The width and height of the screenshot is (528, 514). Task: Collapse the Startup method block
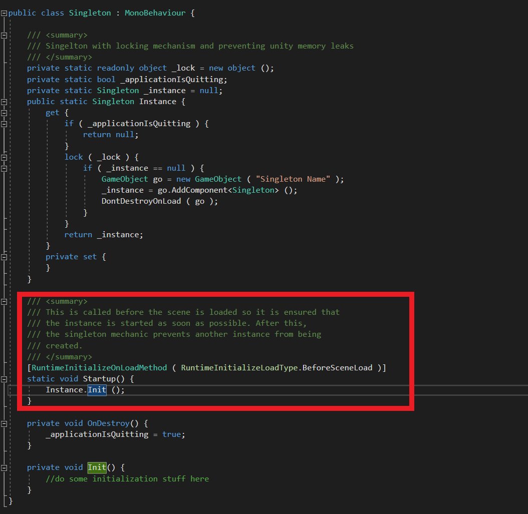click(4, 379)
